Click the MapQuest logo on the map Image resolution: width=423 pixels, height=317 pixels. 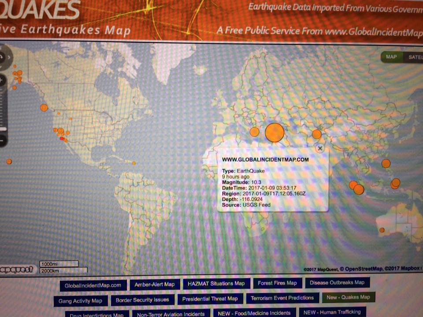point(17,269)
